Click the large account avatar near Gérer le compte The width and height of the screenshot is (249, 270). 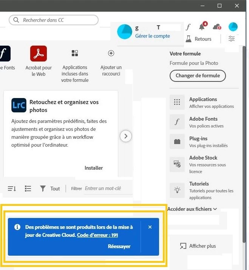(x=125, y=32)
